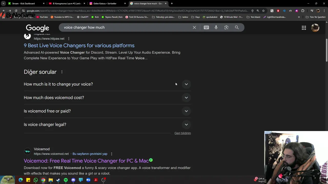328x184 pixels.
Task: Start voice search with microphone icon
Action: tap(216, 27)
